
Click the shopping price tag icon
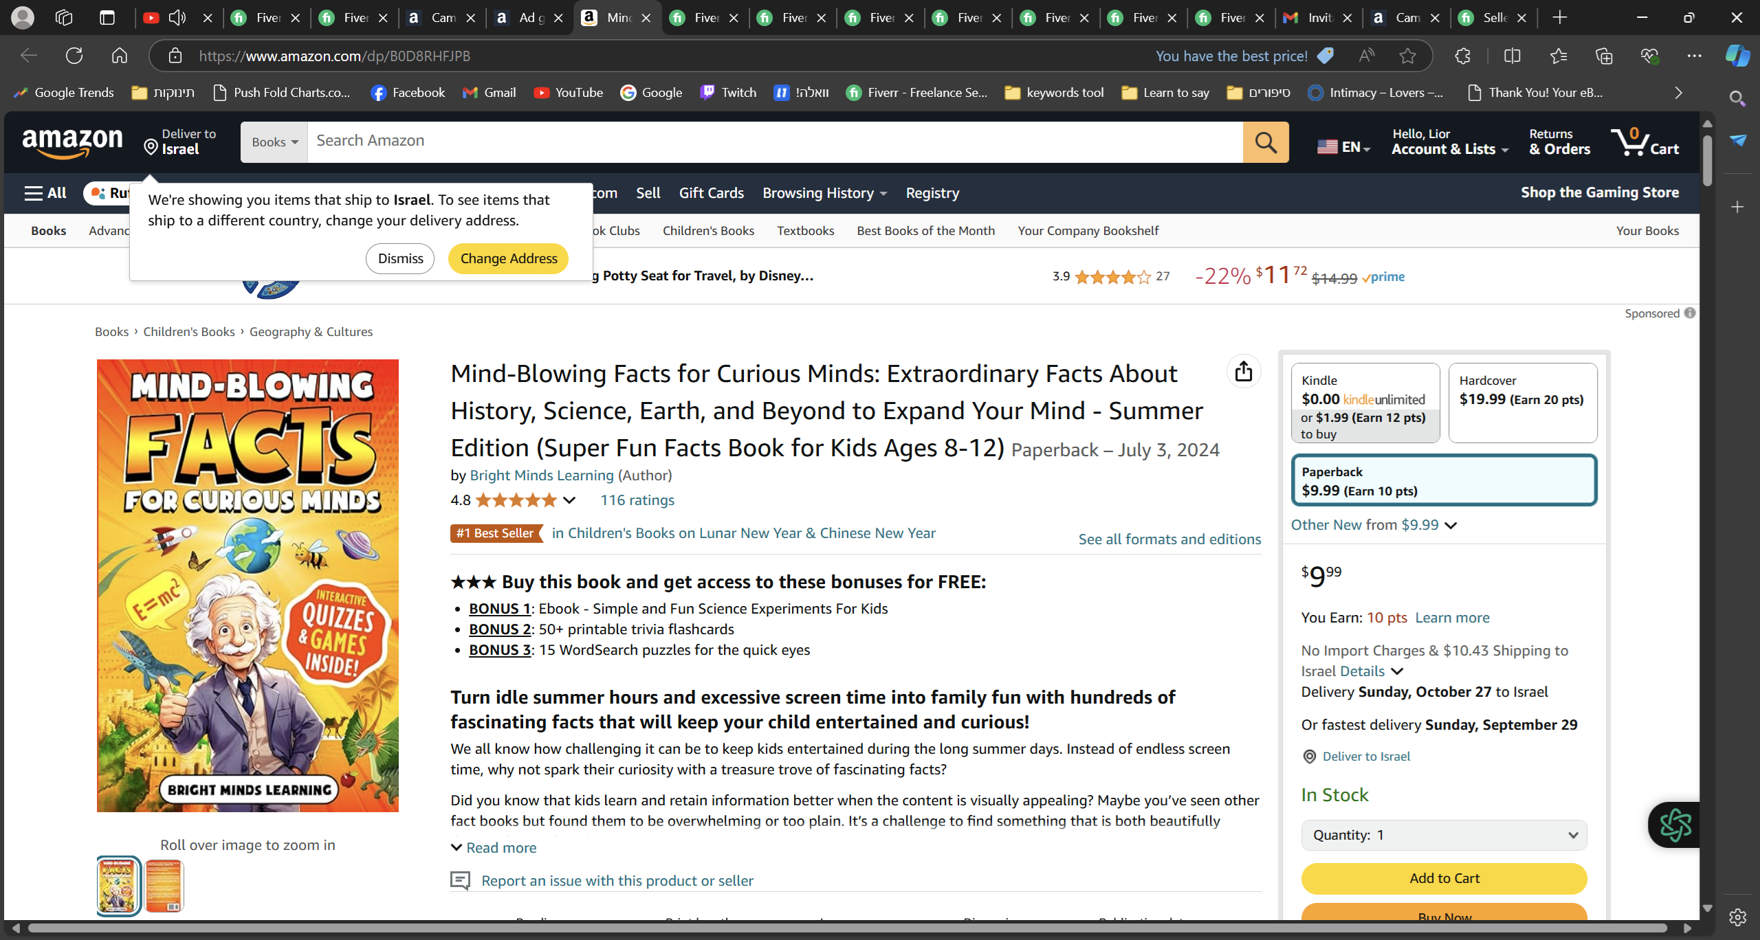pyautogui.click(x=1325, y=56)
